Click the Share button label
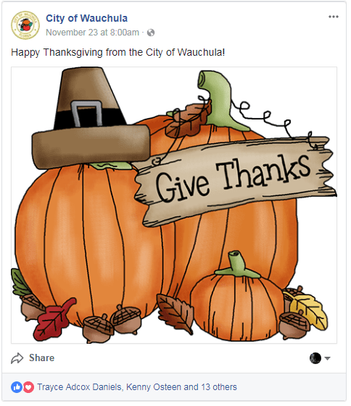Screen dimensions: 351x406 [x=42, y=358]
